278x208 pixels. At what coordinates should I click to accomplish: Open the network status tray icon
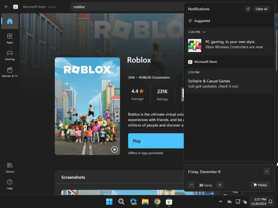[x=238, y=201]
